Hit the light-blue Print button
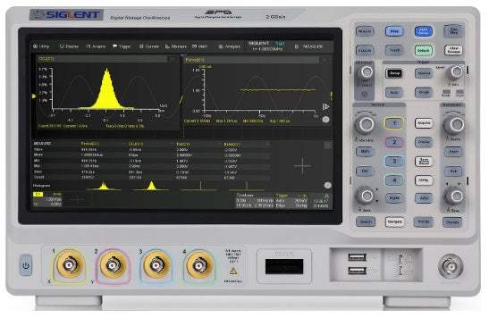The height and width of the screenshot is (326, 489). point(394,31)
